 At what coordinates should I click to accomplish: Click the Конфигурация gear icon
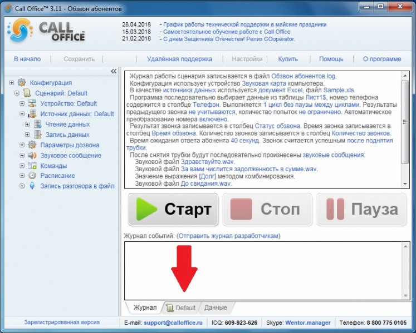pyautogui.click(x=22, y=83)
